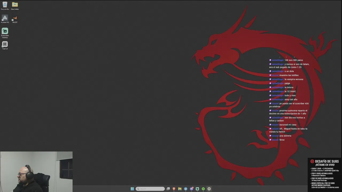Click the message about "suscriber 430"
The height and width of the screenshot is (192, 342).
289,105
